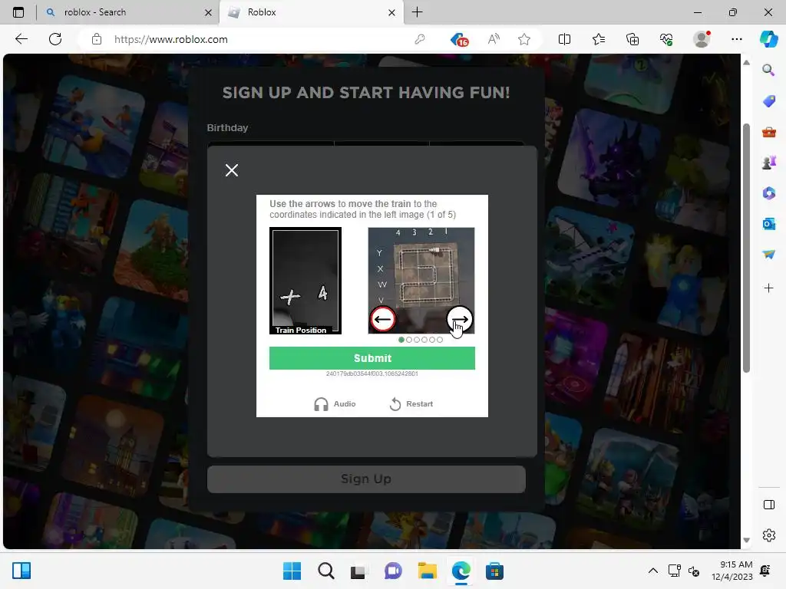Open File Explorer from taskbar

(427, 571)
